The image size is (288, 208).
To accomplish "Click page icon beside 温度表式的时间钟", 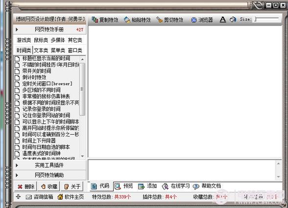I will pos(17,154).
